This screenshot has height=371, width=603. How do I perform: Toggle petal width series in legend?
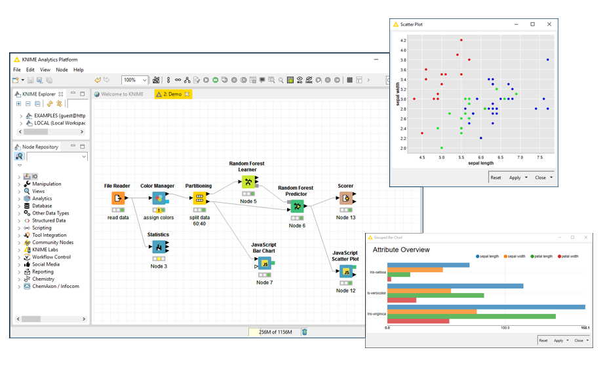[568, 256]
